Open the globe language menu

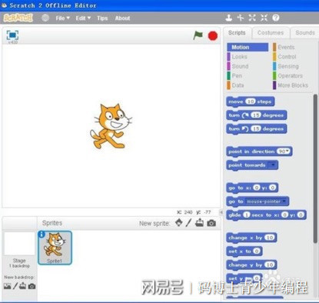point(45,18)
